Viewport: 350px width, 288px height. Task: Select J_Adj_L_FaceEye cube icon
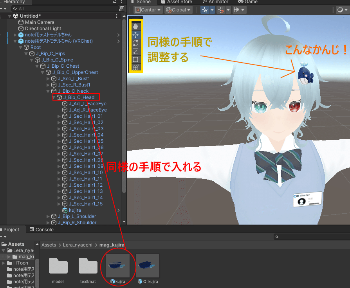click(65, 104)
